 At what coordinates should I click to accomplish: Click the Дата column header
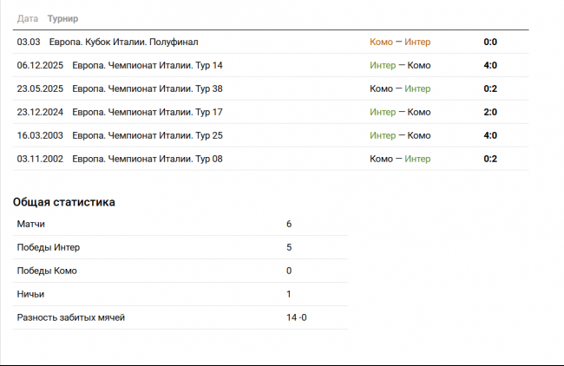click(x=28, y=19)
